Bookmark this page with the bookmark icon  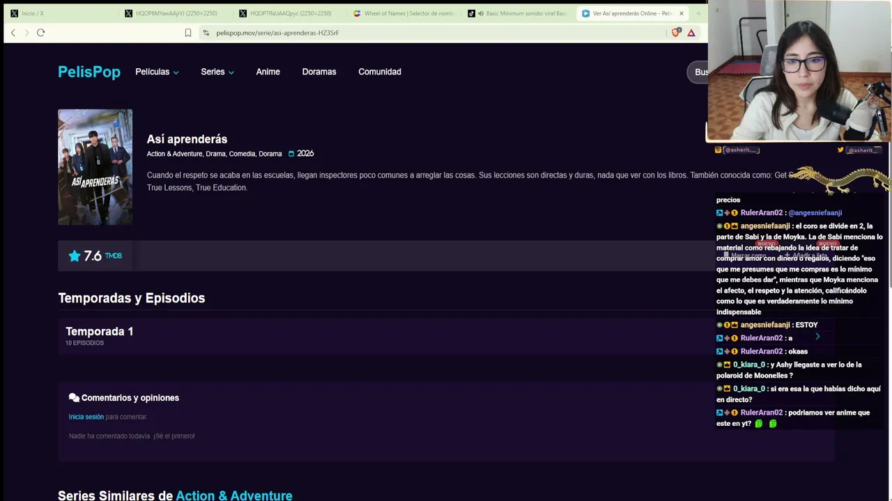click(x=188, y=33)
